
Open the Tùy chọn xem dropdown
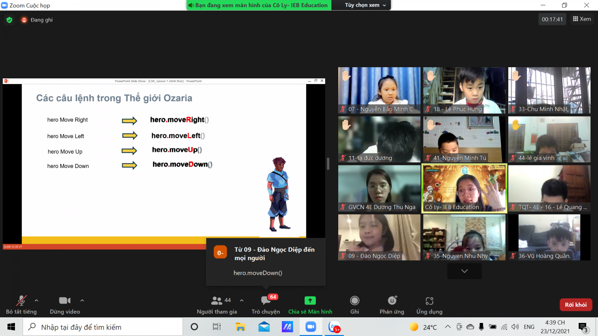[365, 5]
